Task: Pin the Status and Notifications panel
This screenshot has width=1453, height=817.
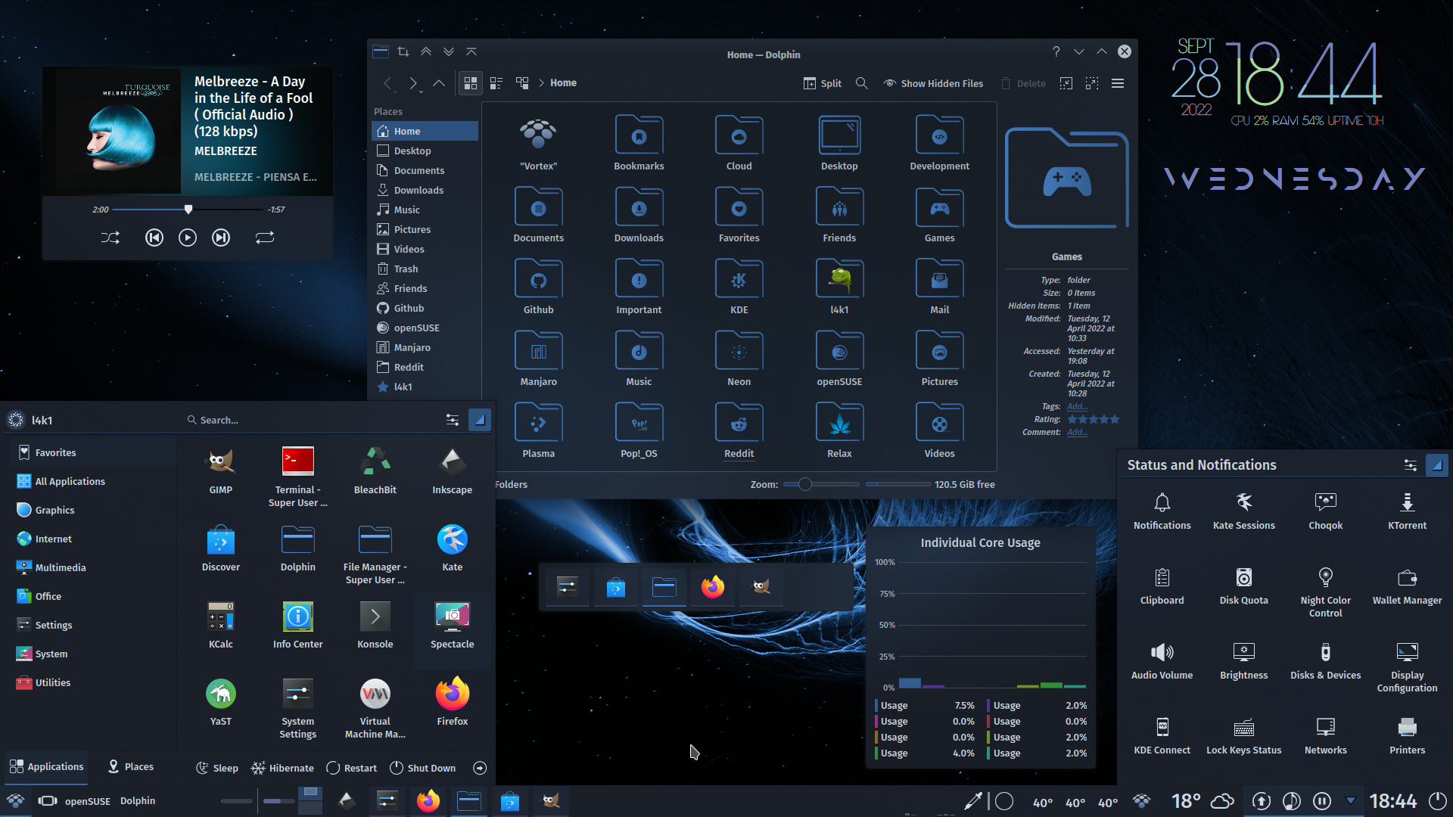Action: tap(1436, 464)
